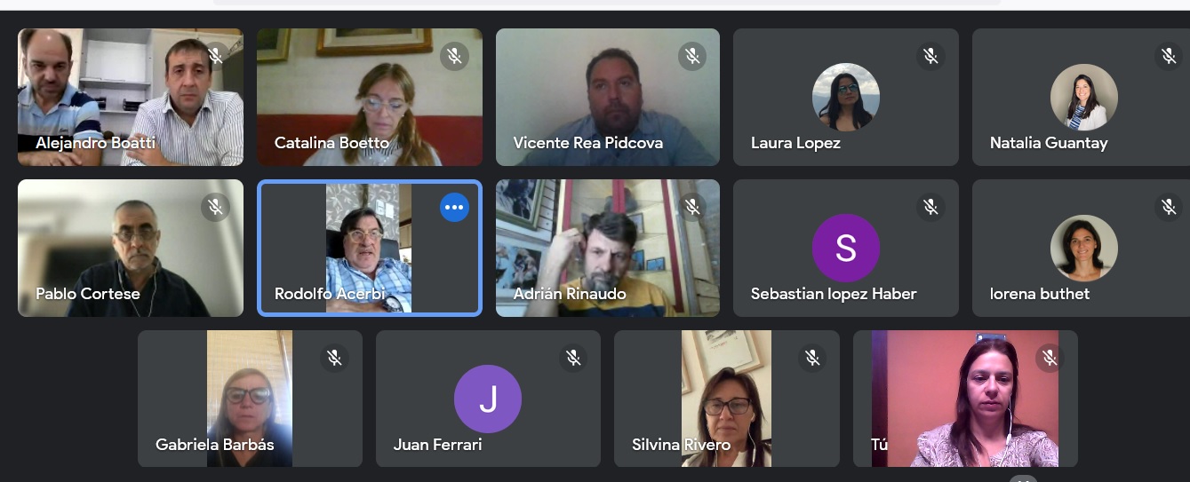Click muted mic icon on Sebastian lopez Haber
Viewport: 1190px width, 482px height.
coord(930,208)
